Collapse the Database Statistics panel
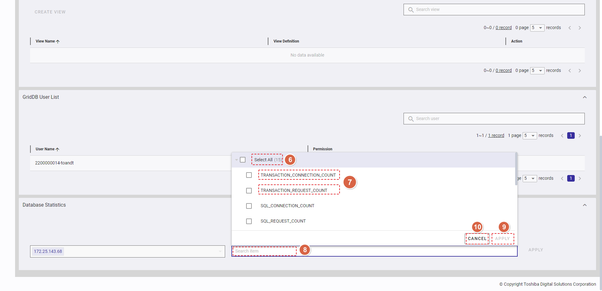Screen dimensions: 602x291 click(585, 205)
